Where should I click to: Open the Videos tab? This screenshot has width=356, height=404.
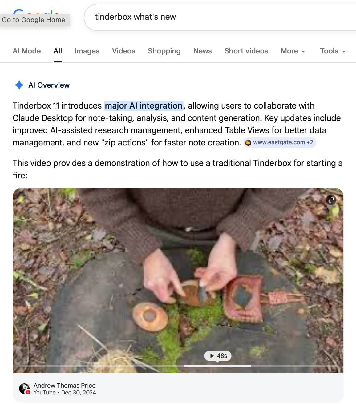pyautogui.click(x=123, y=51)
